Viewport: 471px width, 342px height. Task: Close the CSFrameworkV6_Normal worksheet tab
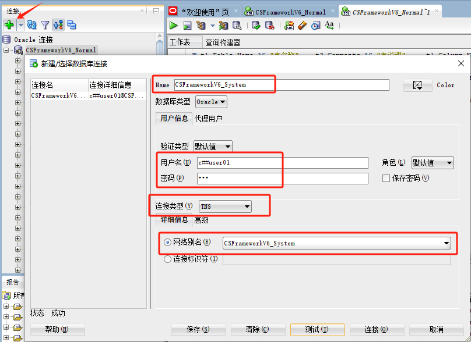[332, 12]
